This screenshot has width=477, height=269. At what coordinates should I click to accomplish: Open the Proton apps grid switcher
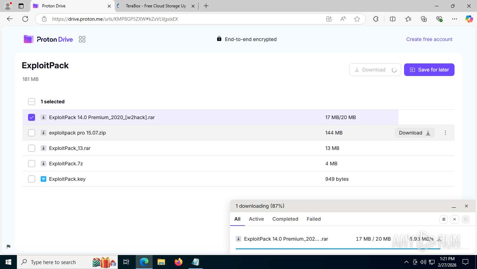pos(82,39)
